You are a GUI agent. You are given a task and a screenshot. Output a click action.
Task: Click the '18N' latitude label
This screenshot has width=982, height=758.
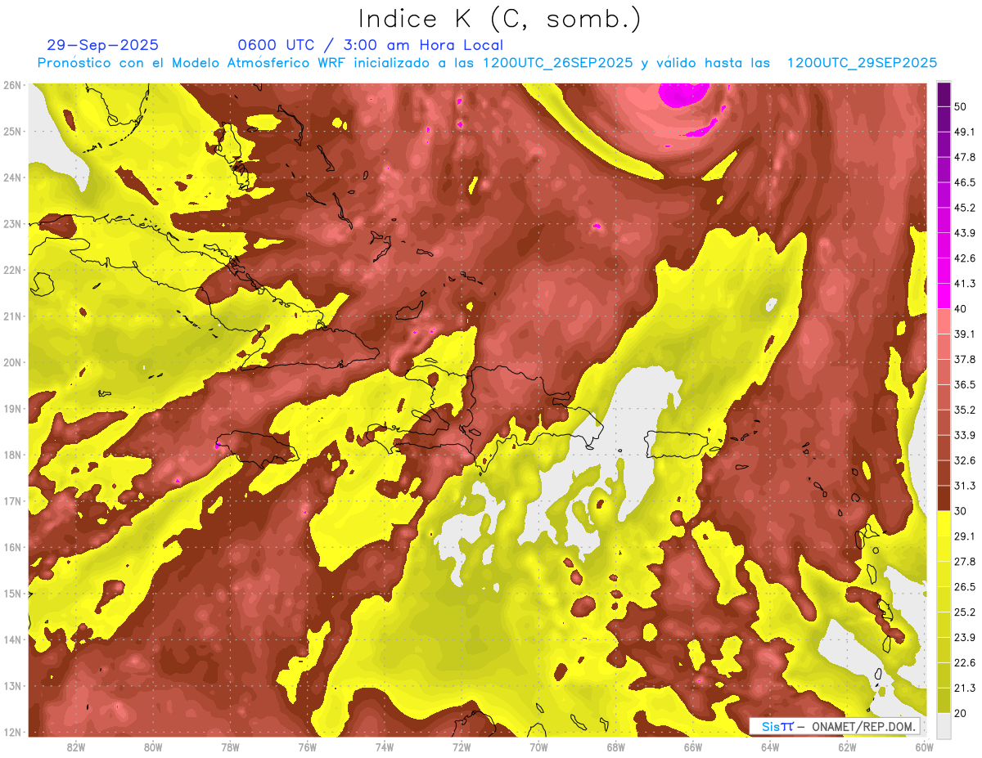(x=11, y=455)
